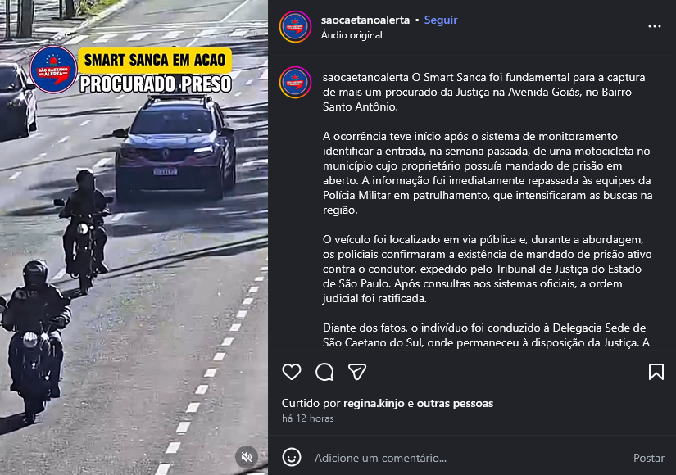View the outras pessoas likes list

[x=455, y=403]
